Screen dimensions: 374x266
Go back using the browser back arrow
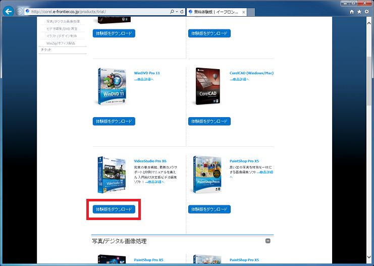point(9,11)
